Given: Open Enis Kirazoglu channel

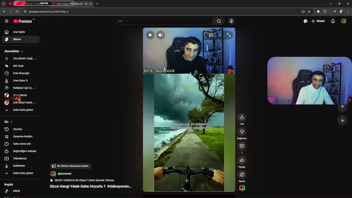Looking at the screenshot, I should pos(21,73).
